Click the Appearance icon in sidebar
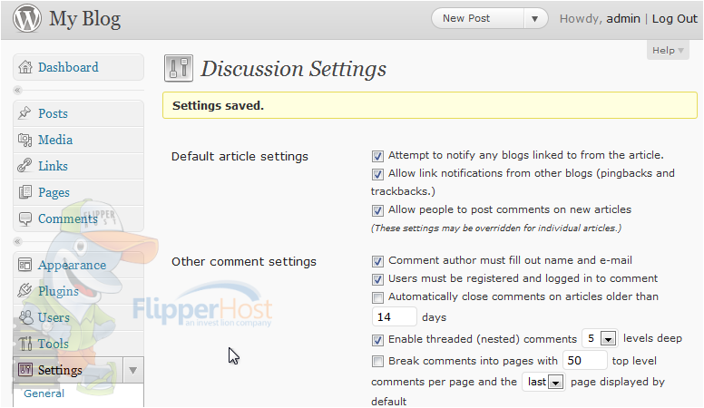The height and width of the screenshot is (408, 704). click(x=24, y=265)
